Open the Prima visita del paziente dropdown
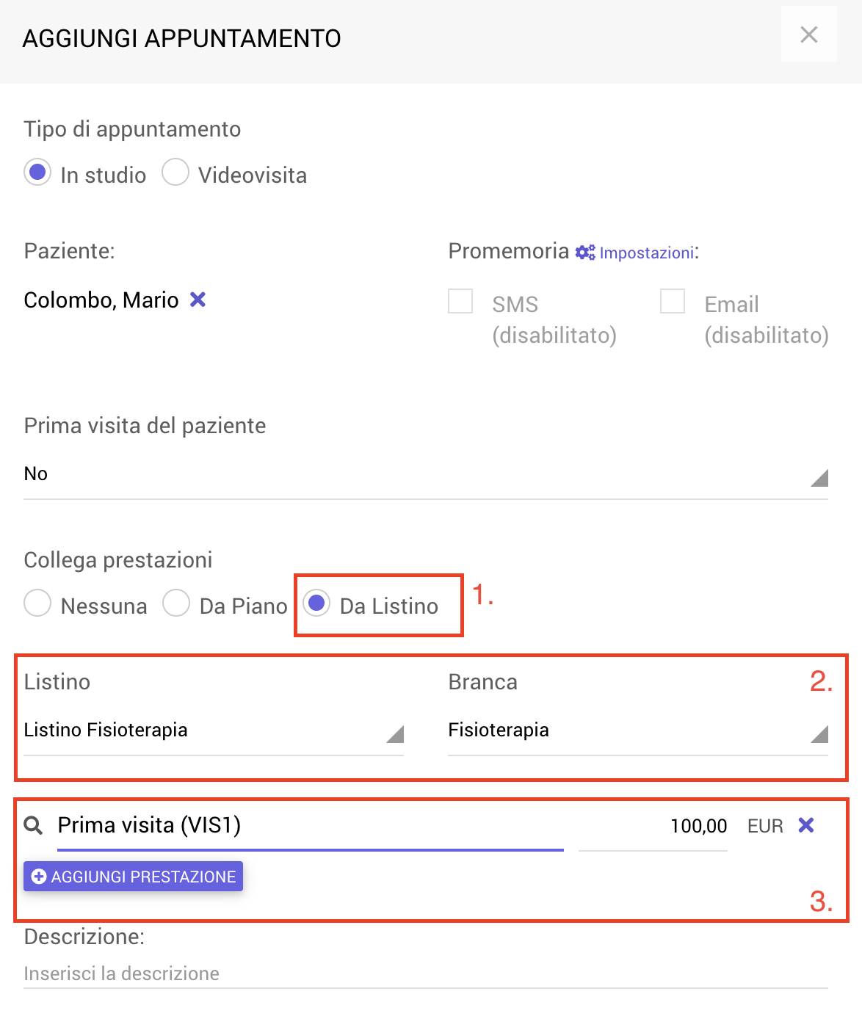This screenshot has height=1019, width=862. 426,475
